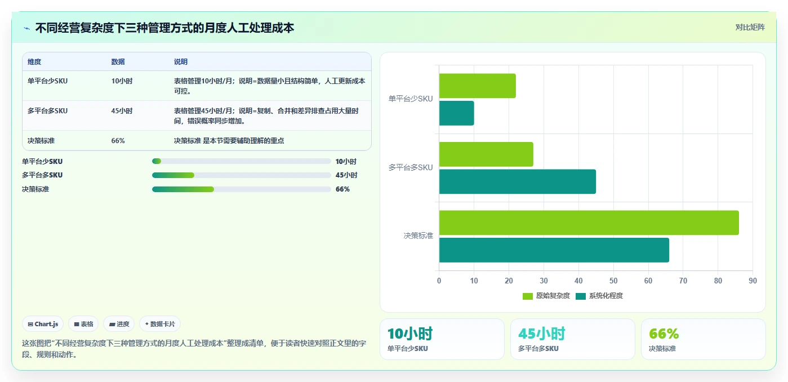
Task: Click the 数据卡片 tag chip
Action: [x=160, y=324]
